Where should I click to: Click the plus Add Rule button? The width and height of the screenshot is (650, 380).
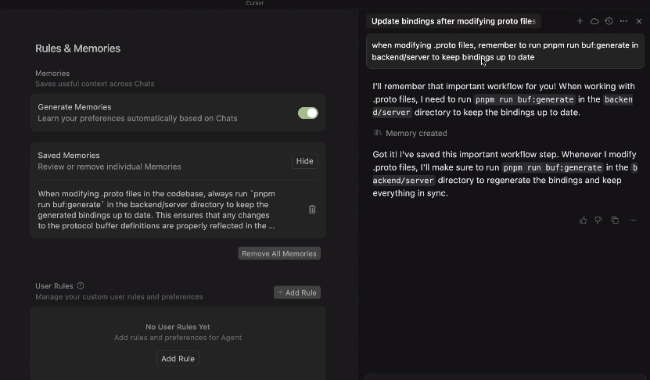(x=296, y=292)
